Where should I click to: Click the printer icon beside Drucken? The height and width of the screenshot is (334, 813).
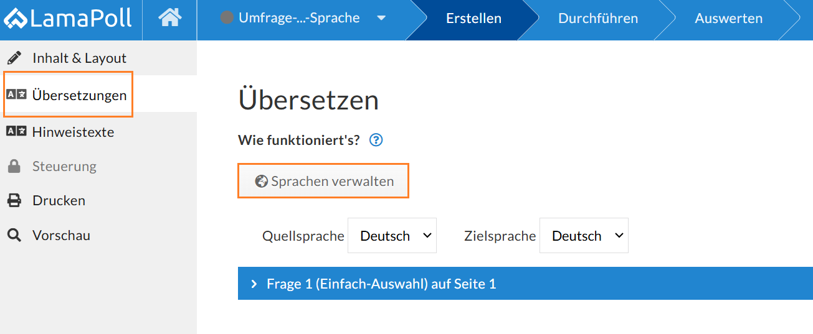[14, 200]
